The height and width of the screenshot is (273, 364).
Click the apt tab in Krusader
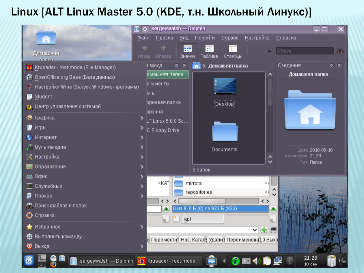click(x=203, y=219)
